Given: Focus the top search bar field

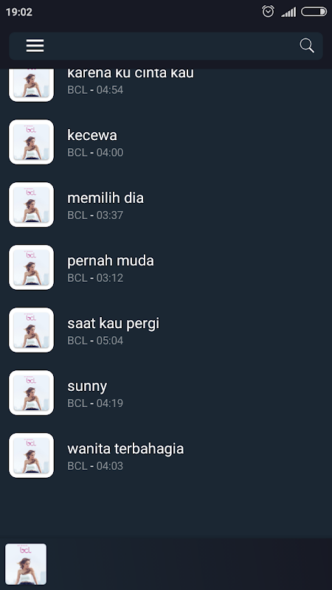Looking at the screenshot, I should [x=166, y=46].
